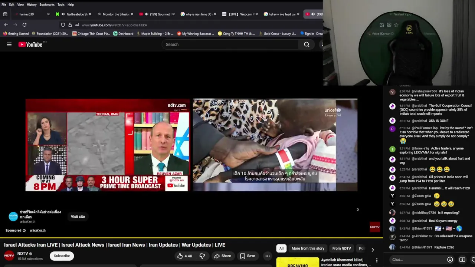The image size is (475, 267).
Task: Open the Maple Building bookmark
Action: (155, 34)
